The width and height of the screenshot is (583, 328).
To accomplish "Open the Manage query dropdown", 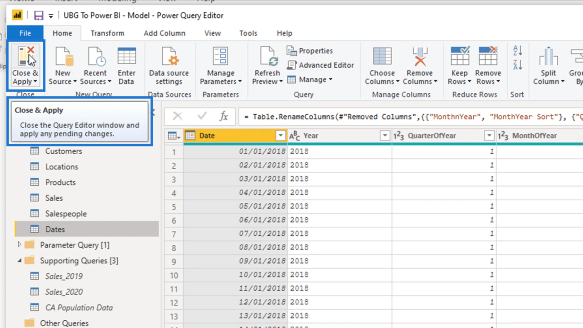I will coord(310,79).
